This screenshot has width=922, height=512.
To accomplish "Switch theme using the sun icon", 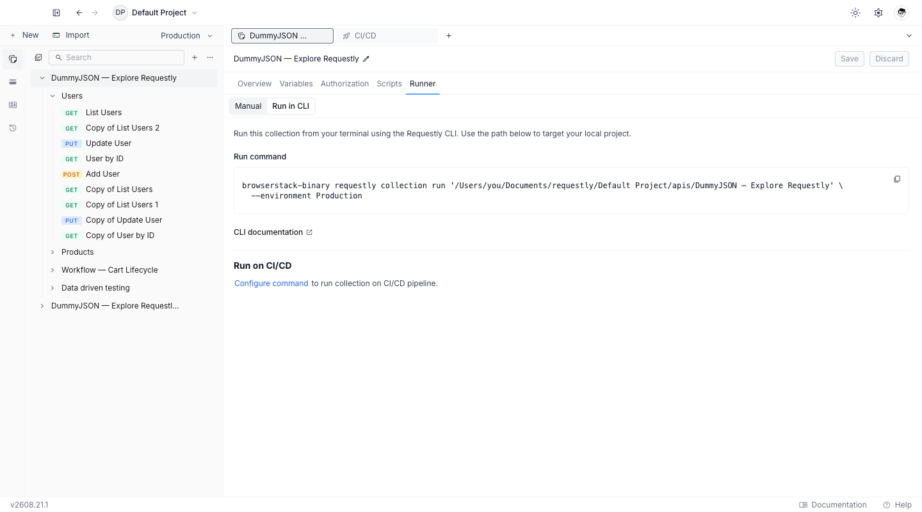I will [855, 13].
